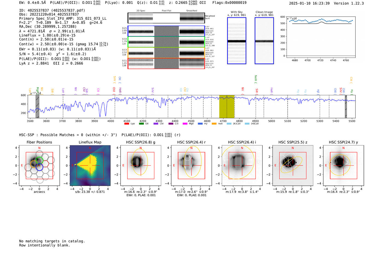The width and height of the screenshot is (383, 260).
Task: Click the purple CIV legend swatch
Action: 156,124
